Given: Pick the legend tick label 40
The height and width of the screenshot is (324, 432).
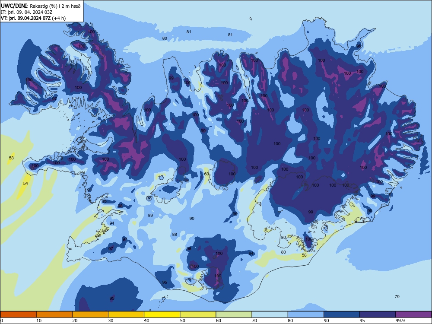Looking at the screenshot, I should tap(146, 321).
